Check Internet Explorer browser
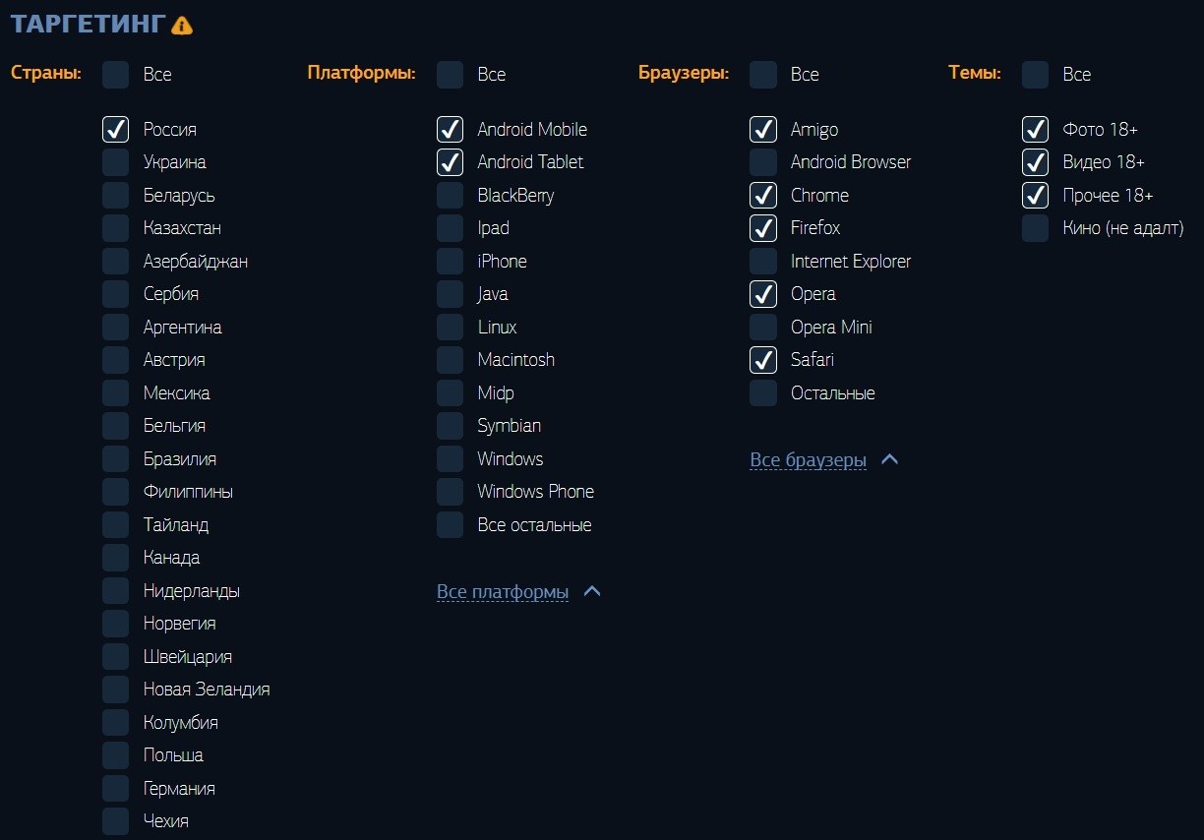 (763, 261)
